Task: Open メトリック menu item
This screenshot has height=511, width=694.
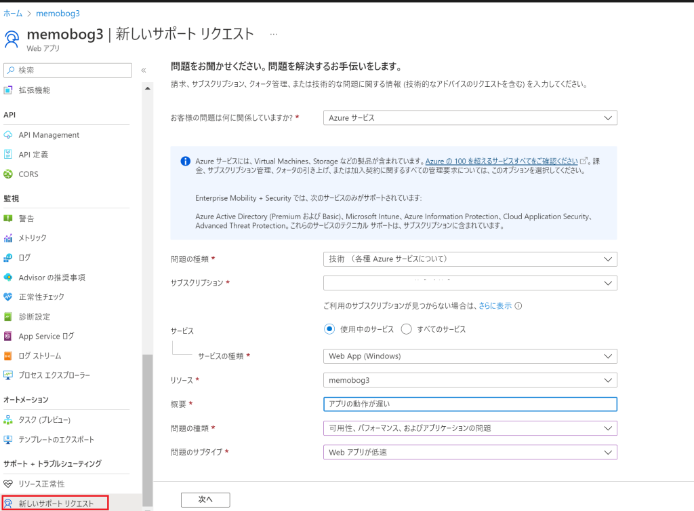Action: 33,238
